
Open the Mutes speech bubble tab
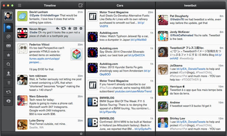8,101
